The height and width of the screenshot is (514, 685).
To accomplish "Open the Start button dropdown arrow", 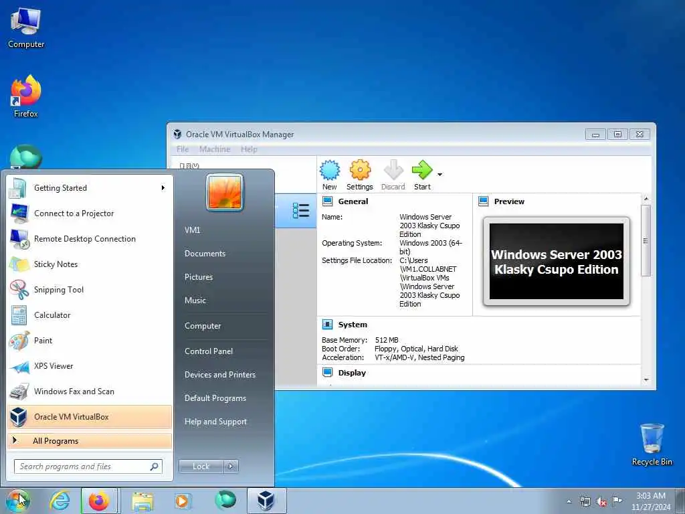I will pyautogui.click(x=440, y=175).
